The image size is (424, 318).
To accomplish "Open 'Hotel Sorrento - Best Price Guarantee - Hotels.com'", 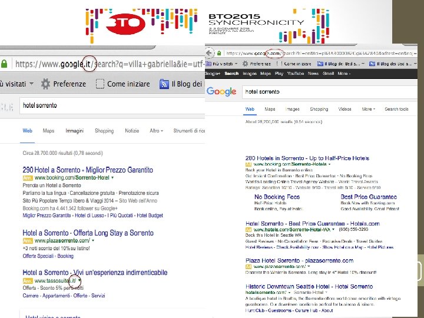I will click(x=313, y=224).
